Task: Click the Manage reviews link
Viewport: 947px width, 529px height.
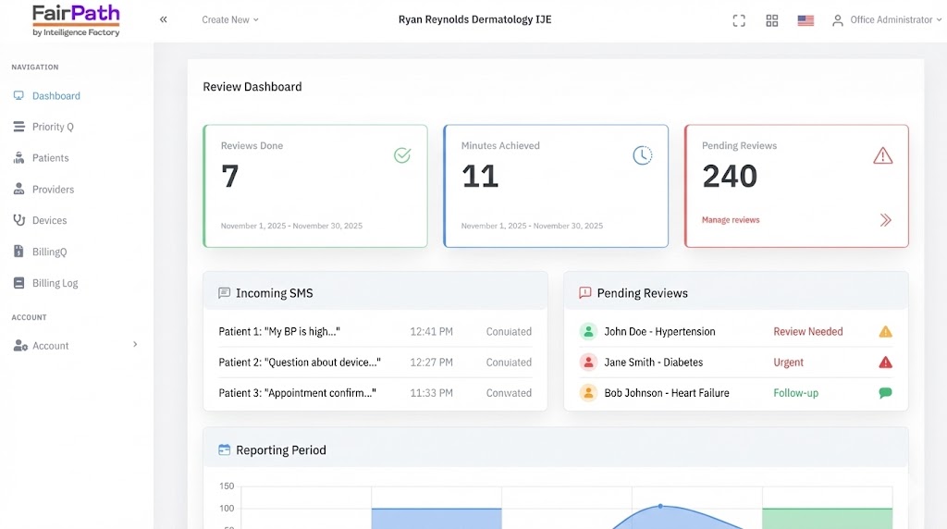Action: (731, 220)
